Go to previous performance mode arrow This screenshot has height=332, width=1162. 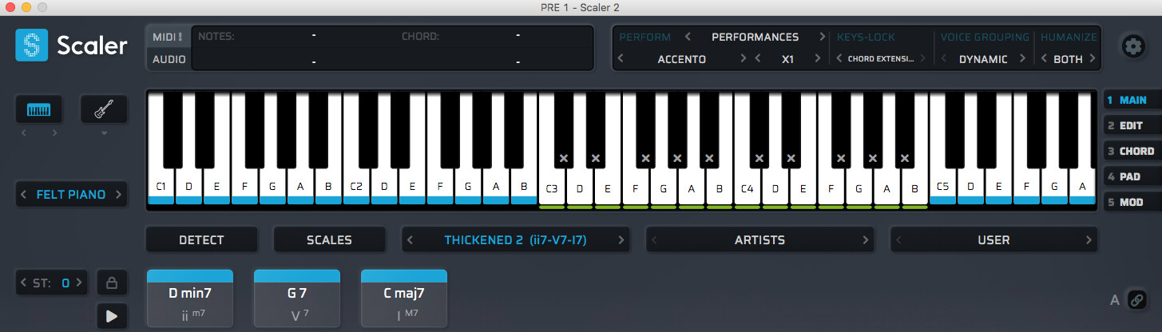click(688, 37)
